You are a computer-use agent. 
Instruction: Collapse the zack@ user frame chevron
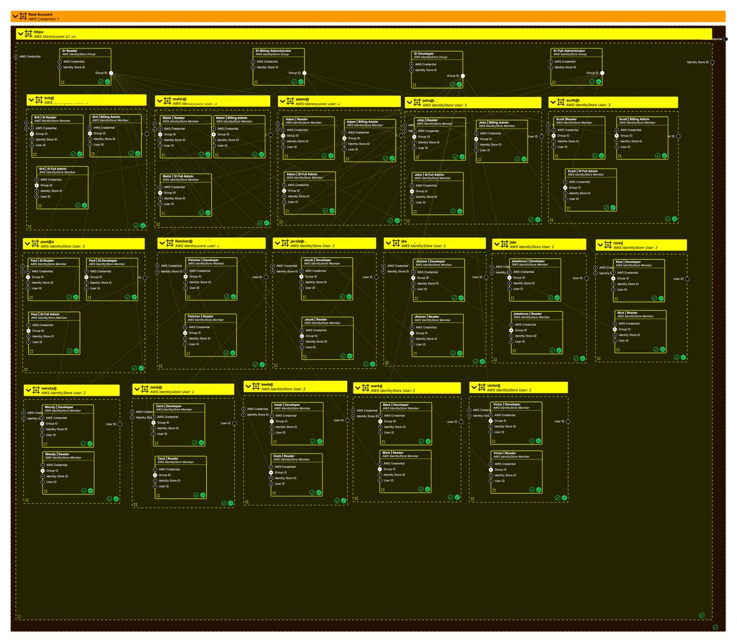[137, 389]
